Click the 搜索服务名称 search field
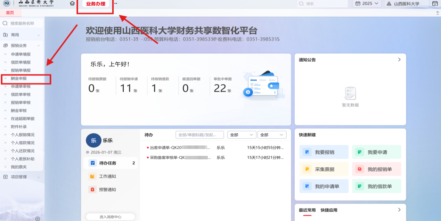Image resolution: width=441 pixels, height=221 pixels. coord(24,23)
